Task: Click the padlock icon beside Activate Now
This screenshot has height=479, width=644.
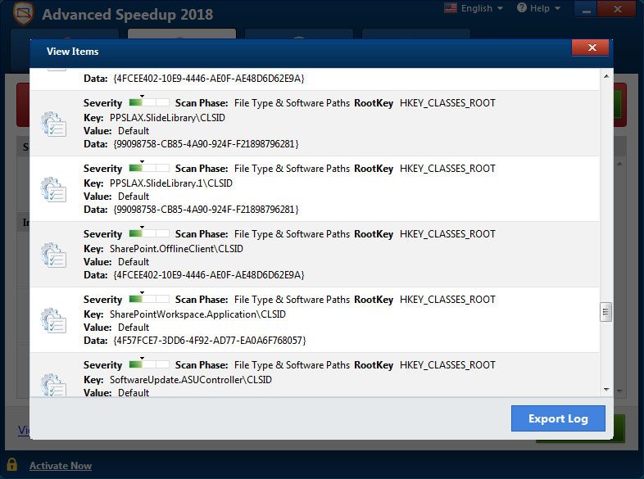Action: tap(11, 465)
